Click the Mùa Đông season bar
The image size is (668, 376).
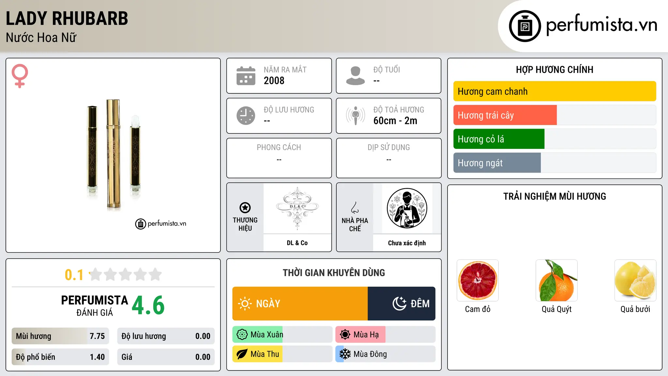pyautogui.click(x=386, y=354)
